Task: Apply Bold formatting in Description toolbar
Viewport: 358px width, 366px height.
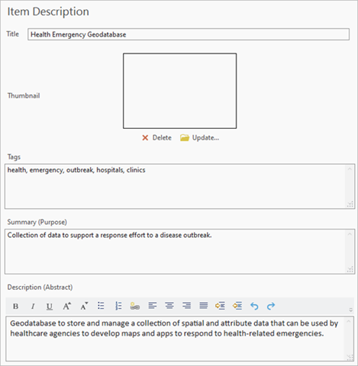Action: (15, 306)
